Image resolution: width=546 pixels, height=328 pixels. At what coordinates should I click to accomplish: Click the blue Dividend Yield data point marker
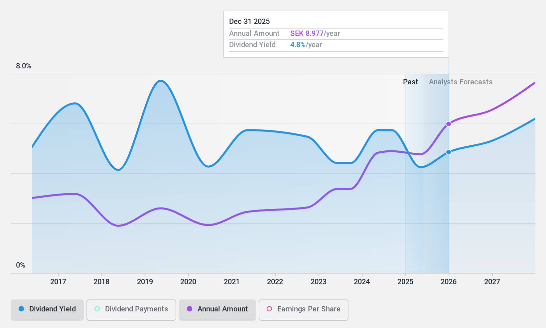(x=449, y=152)
